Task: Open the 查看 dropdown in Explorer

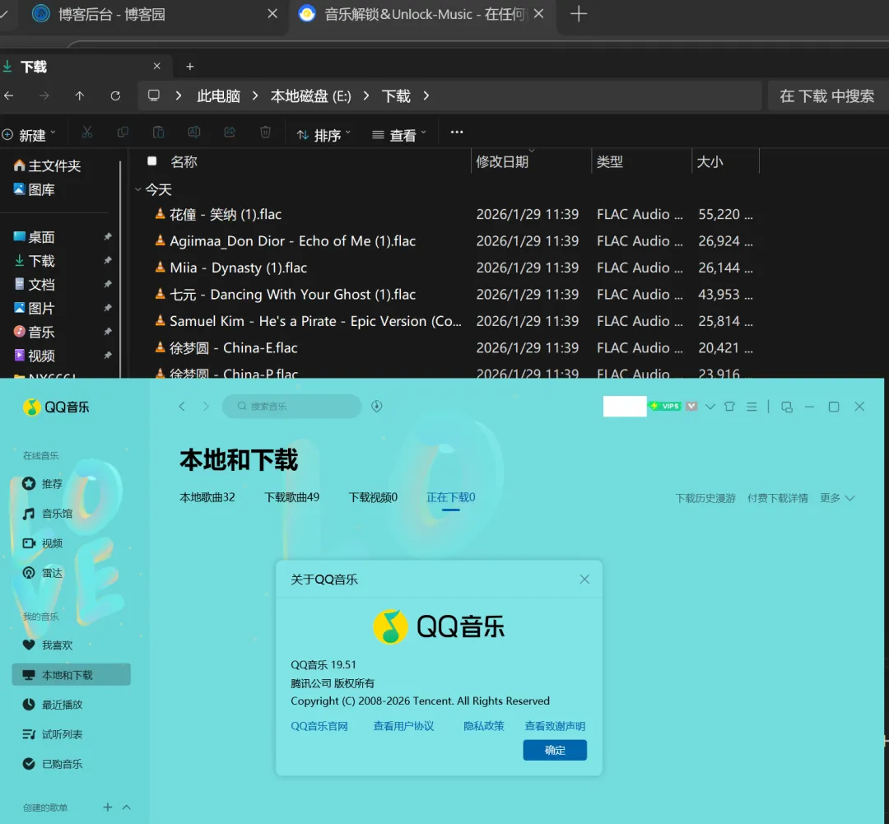Action: coord(398,135)
